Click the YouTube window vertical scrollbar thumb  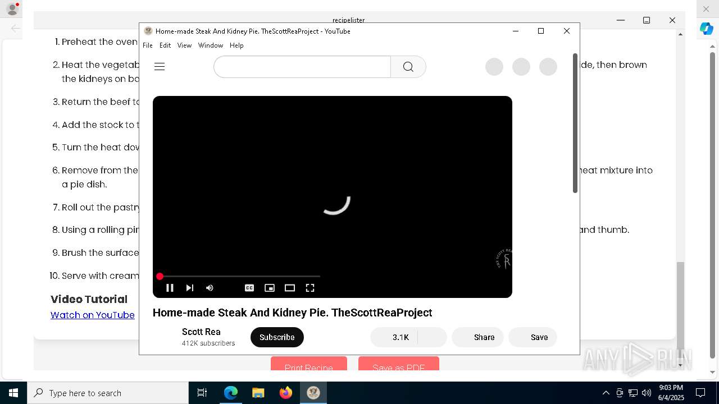pos(575,123)
